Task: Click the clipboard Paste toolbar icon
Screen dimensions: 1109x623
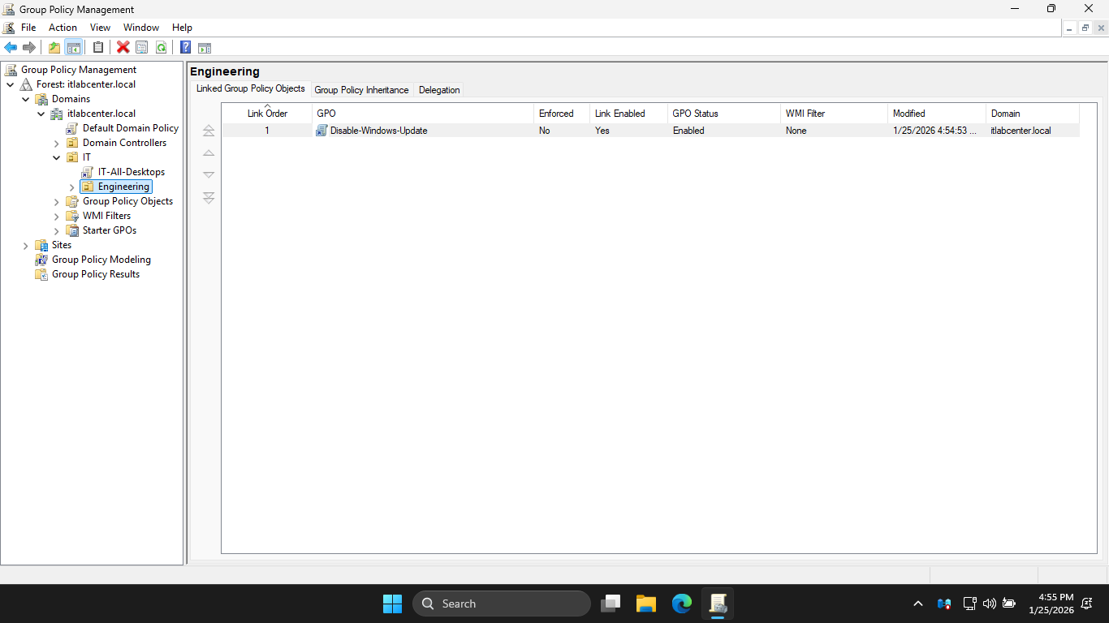Action: click(x=98, y=47)
